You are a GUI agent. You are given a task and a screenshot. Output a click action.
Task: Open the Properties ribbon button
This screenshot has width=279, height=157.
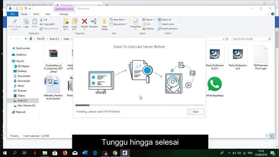[x=136, y=24]
